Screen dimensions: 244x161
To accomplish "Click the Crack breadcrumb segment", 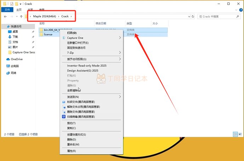I will 65,16.
